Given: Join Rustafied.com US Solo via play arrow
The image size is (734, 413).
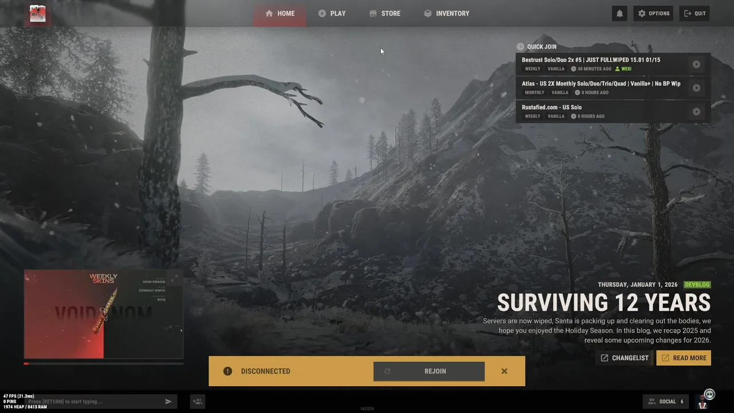Looking at the screenshot, I should tap(696, 111).
